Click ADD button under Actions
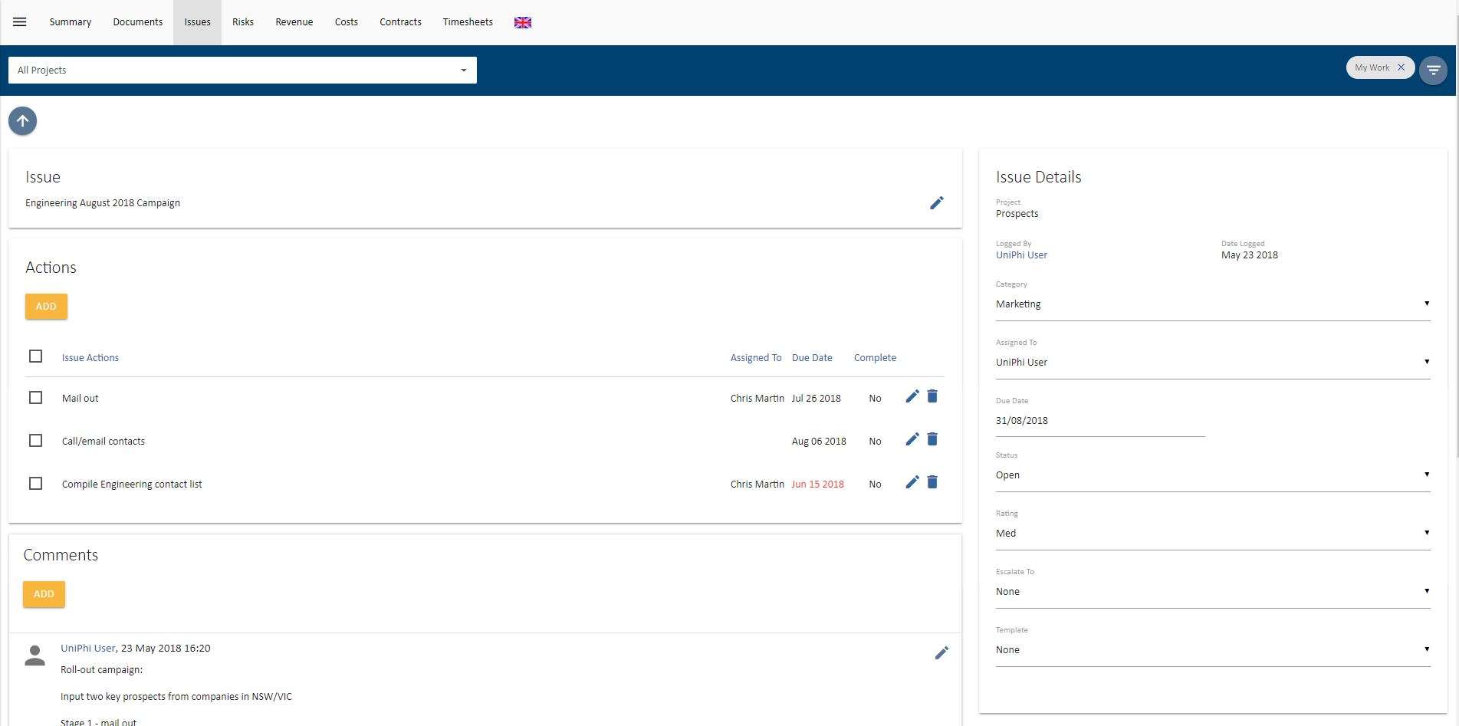Screen dimensions: 1459x726 tap(46, 307)
